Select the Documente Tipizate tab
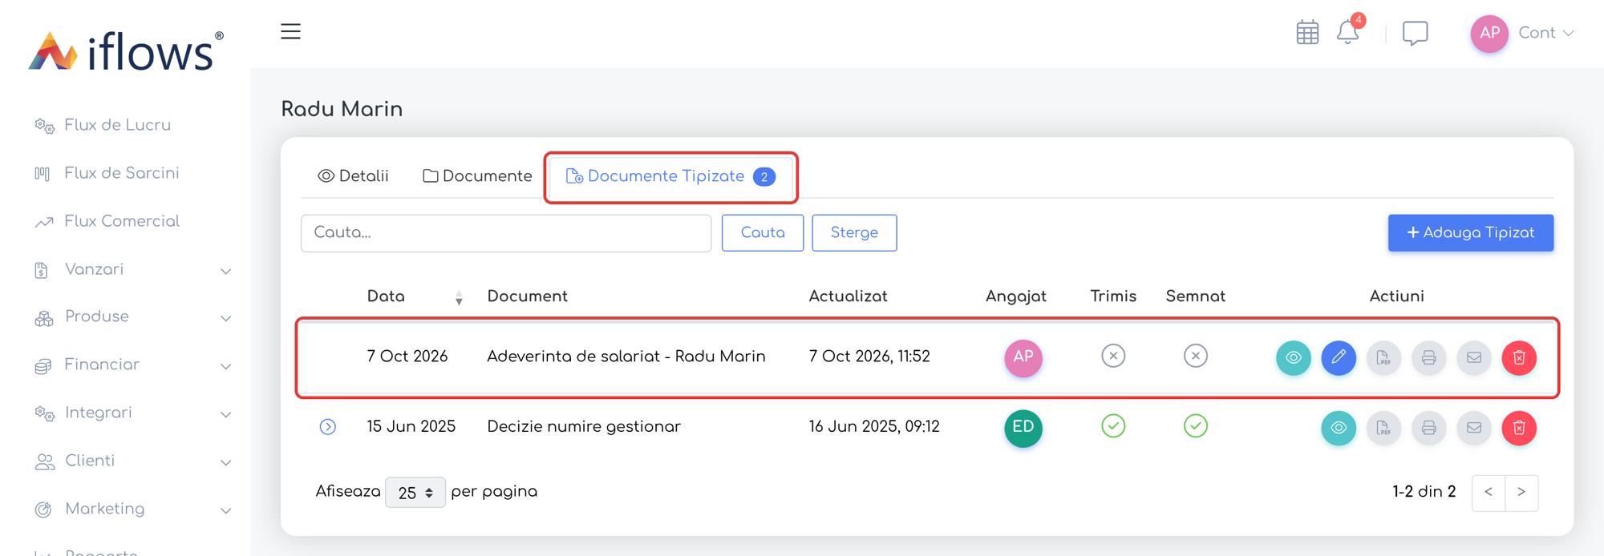Image resolution: width=1604 pixels, height=556 pixels. coord(670,176)
